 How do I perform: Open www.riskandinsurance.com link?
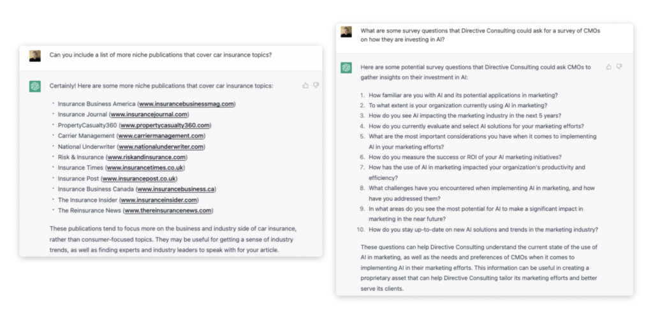pos(147,158)
